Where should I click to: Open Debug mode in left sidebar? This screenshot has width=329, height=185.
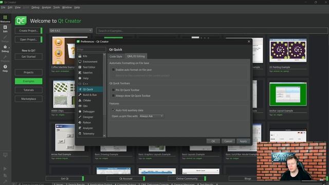(5, 49)
